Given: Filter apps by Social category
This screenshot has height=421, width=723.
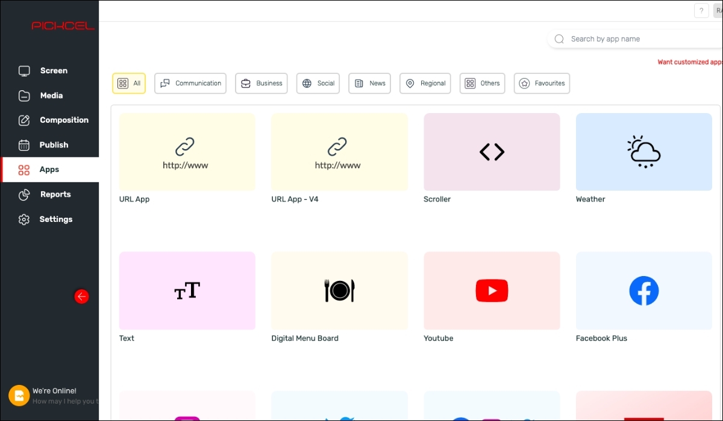Looking at the screenshot, I should tap(318, 84).
